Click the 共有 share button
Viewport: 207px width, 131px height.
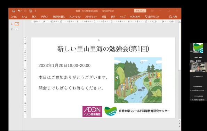173,17
